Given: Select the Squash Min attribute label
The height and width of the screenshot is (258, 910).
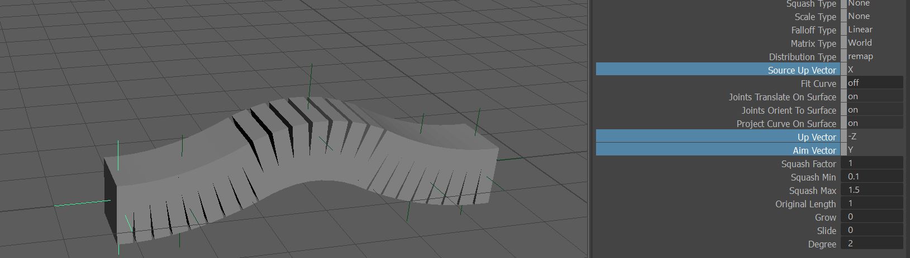Looking at the screenshot, I should [x=813, y=177].
